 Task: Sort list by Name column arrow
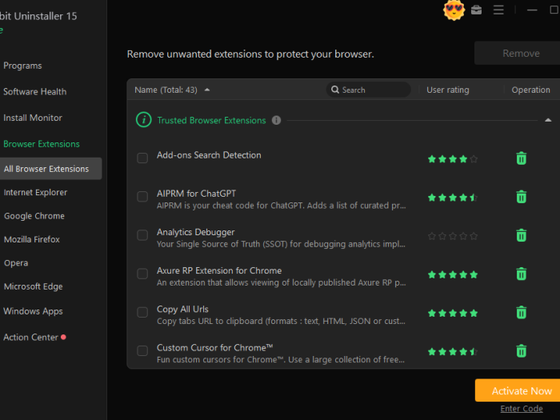[x=208, y=90]
